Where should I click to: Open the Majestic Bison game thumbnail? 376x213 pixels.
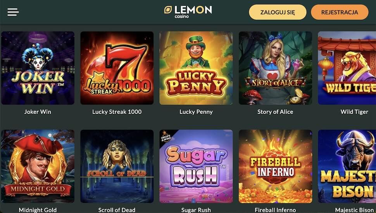pos(347,166)
